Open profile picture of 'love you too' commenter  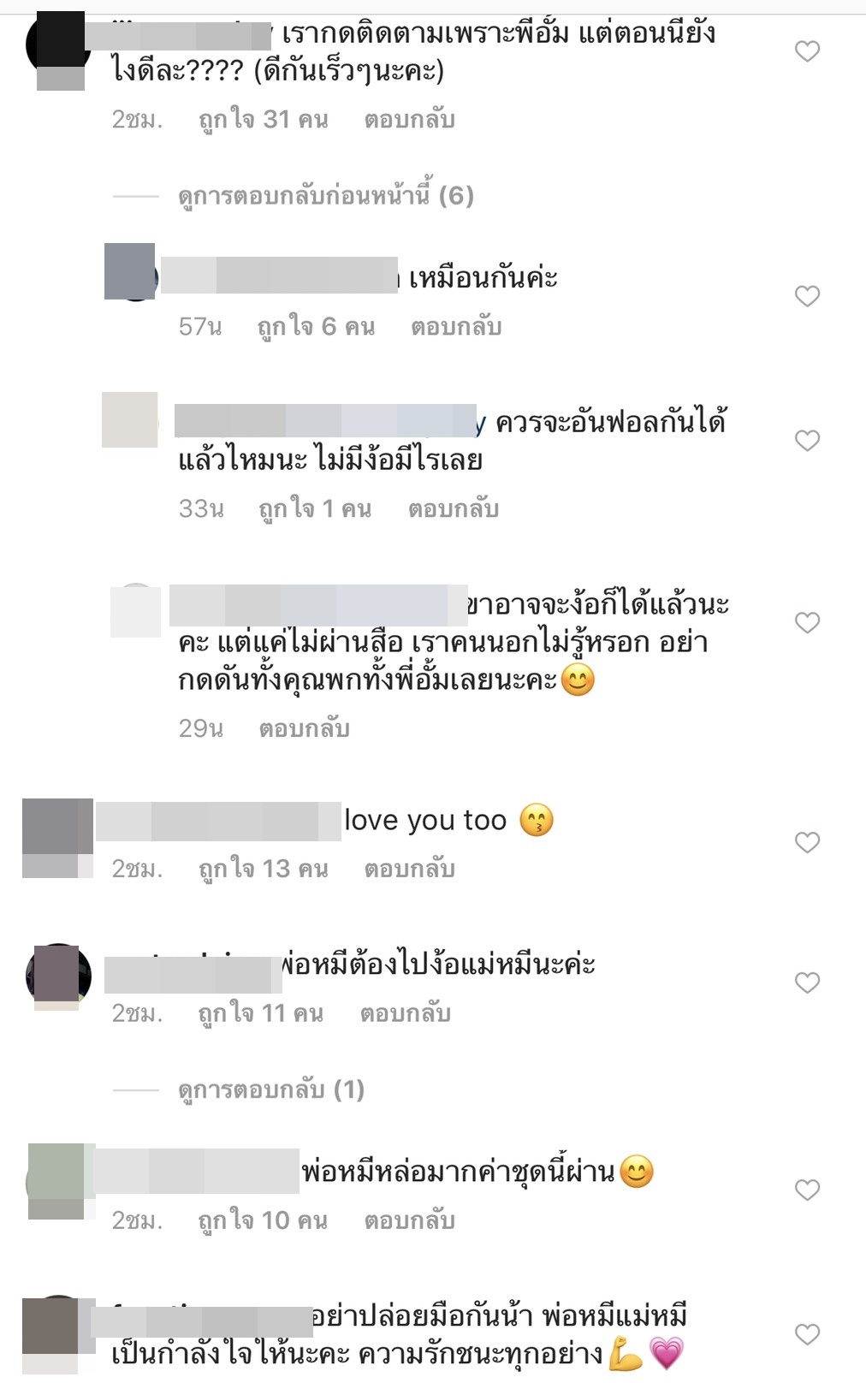(57, 838)
